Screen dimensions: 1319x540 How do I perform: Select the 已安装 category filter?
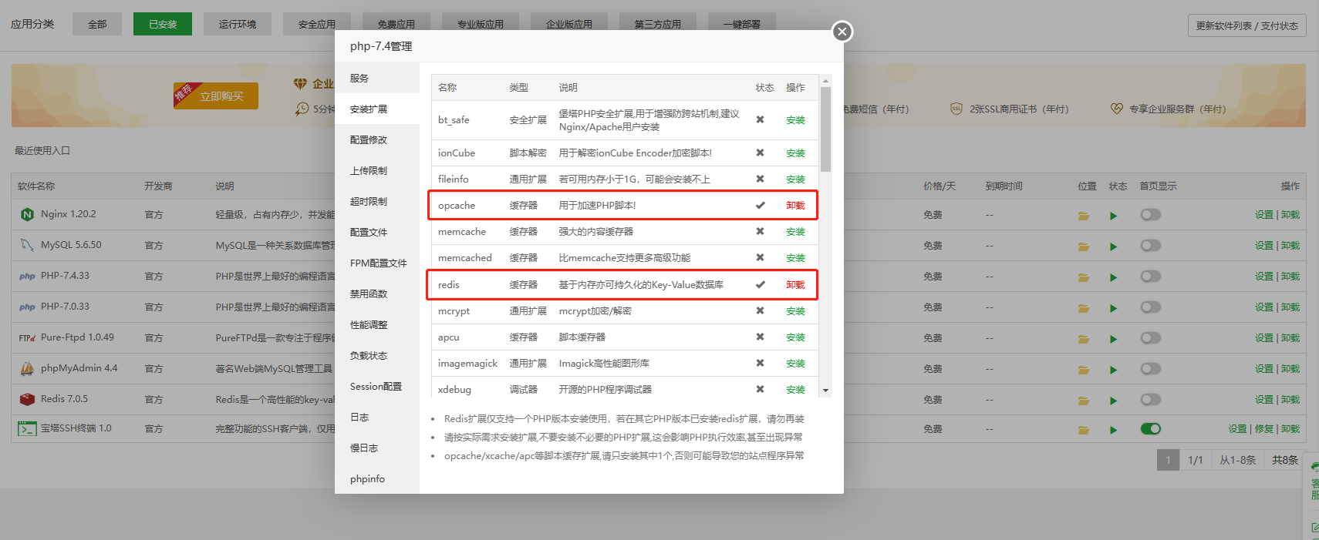(x=163, y=25)
